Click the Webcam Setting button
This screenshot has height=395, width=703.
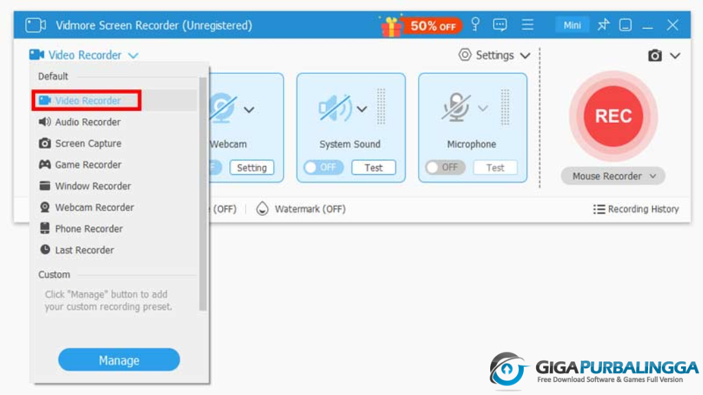click(x=251, y=167)
